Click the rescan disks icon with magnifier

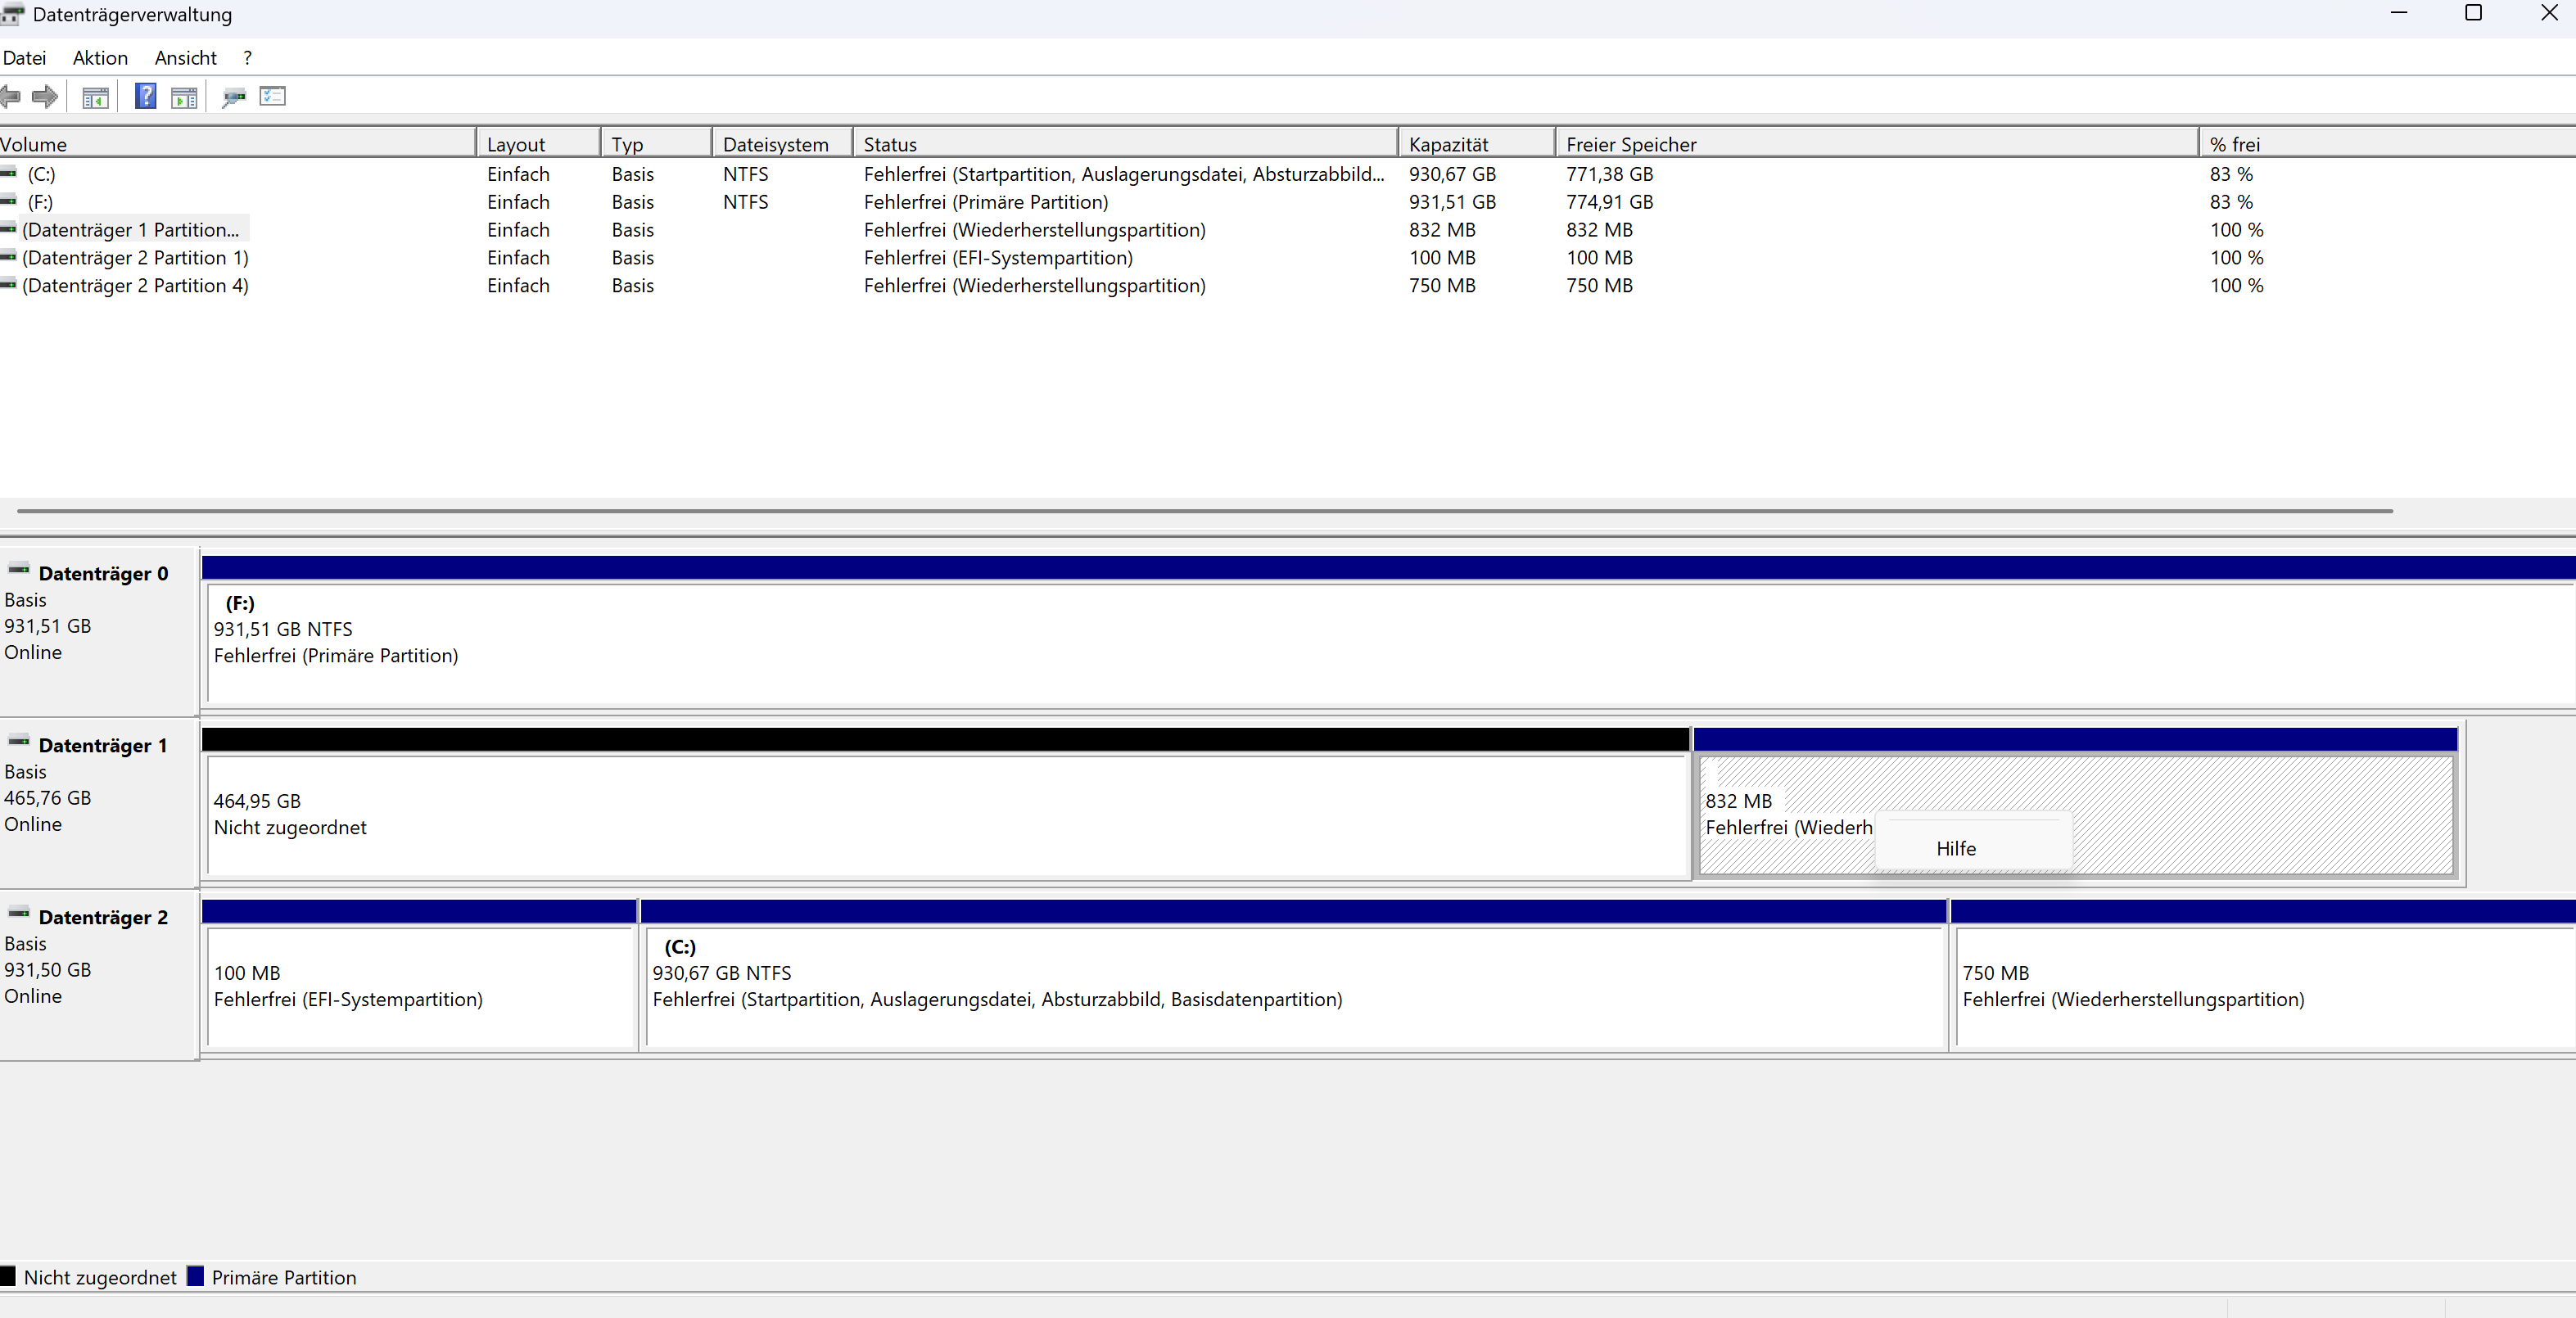(234, 97)
